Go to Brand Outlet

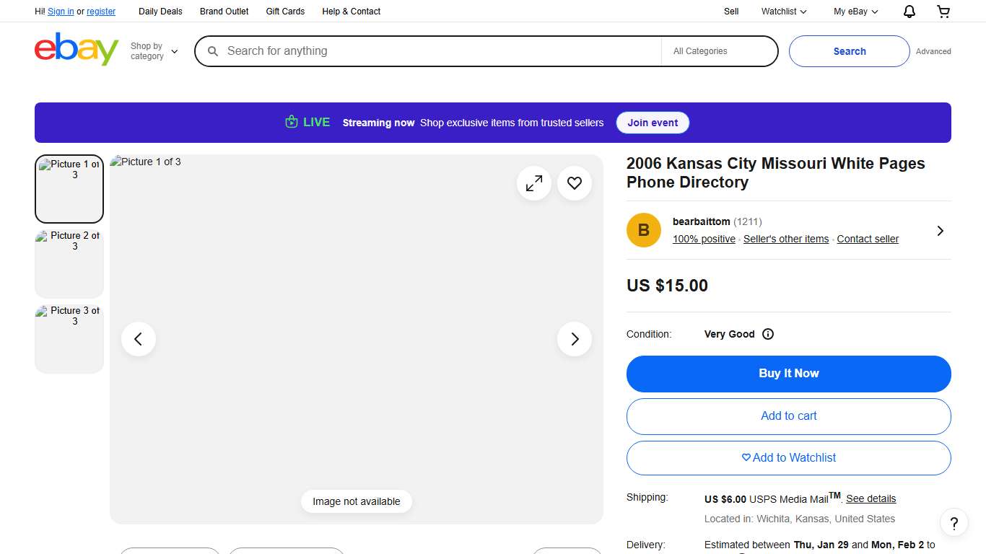(224, 12)
